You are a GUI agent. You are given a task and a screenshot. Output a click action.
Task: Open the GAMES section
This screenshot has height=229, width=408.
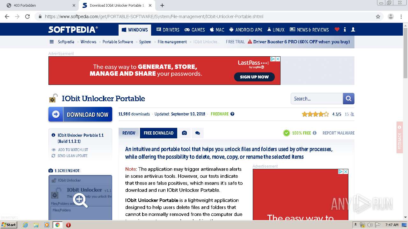(195, 30)
